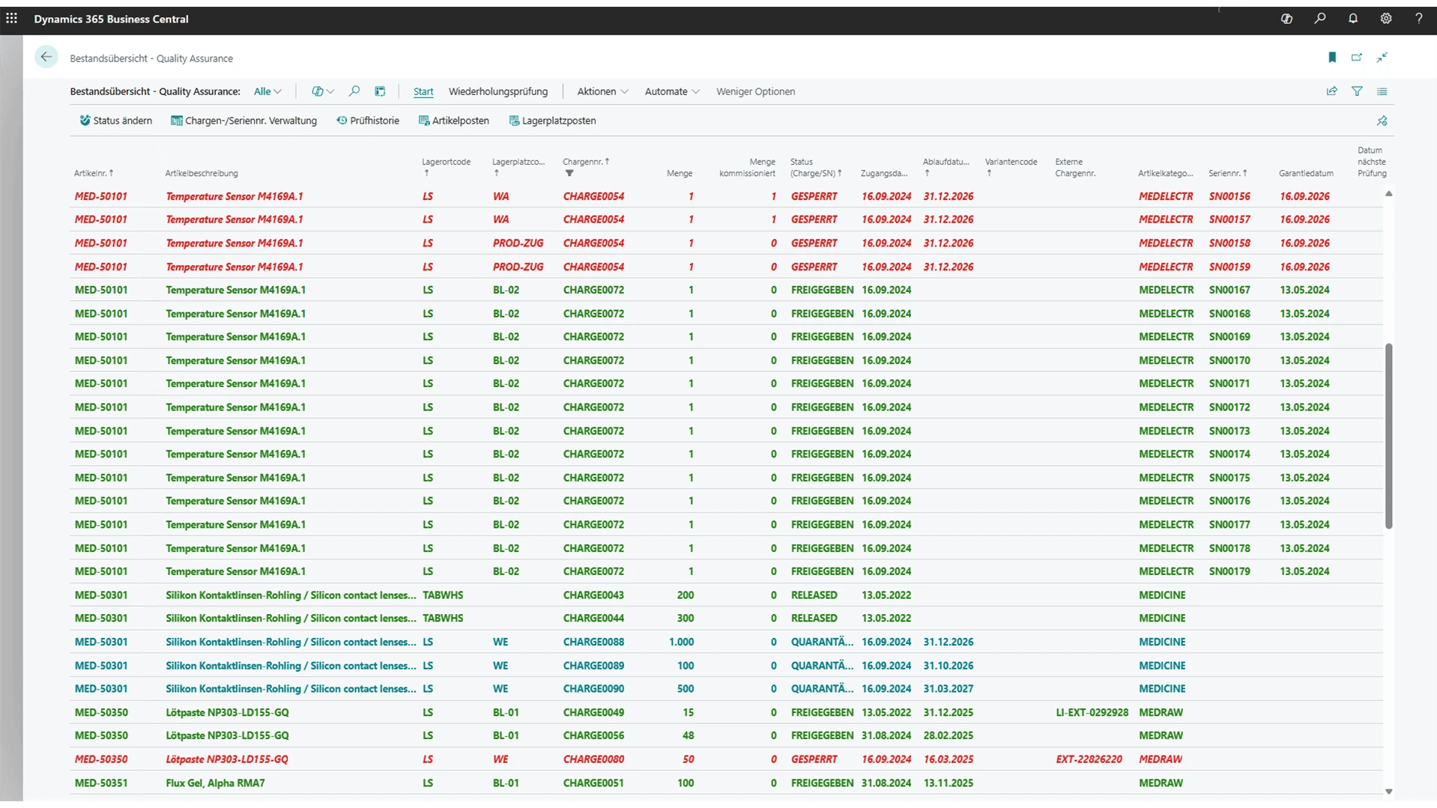Click expiry date 31.03.2027

tap(949, 689)
